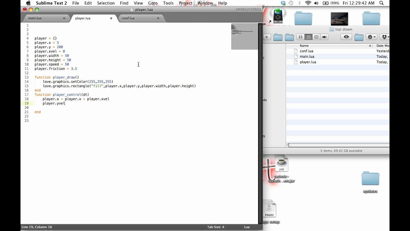Click the Name column header
This screenshot has width=410, height=231.
[329, 46]
